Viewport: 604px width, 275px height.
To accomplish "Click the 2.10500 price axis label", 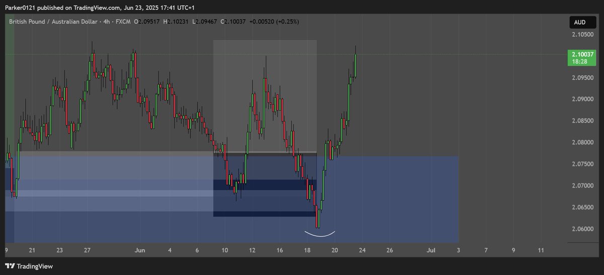I will coord(582,35).
